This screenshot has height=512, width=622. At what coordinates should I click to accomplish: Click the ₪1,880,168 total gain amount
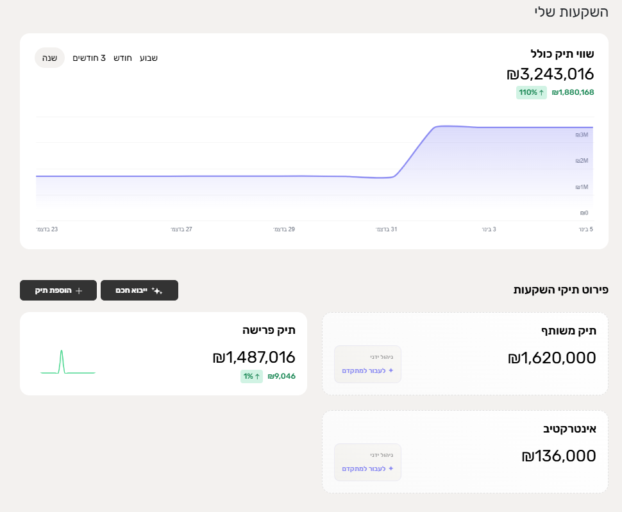click(573, 92)
